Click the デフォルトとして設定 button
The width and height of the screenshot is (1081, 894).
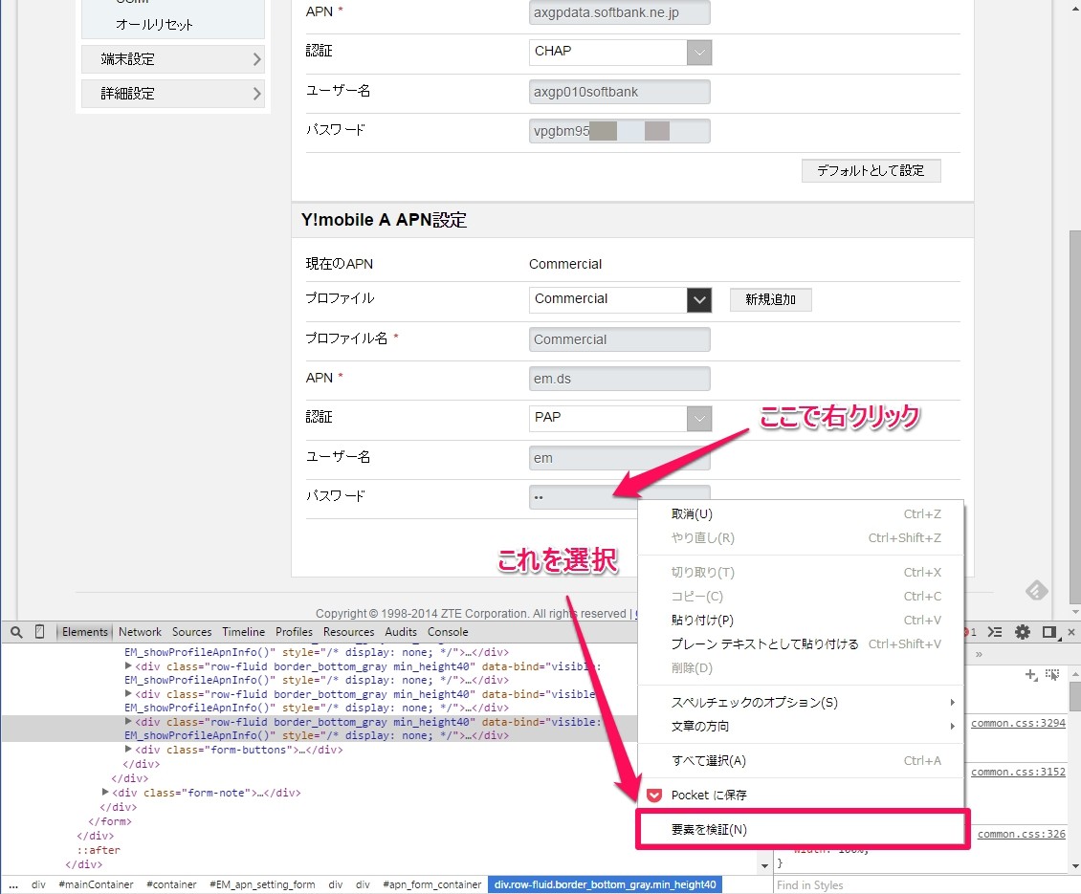coord(871,170)
